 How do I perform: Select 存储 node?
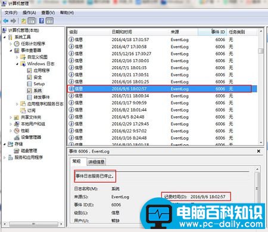click(x=18, y=144)
